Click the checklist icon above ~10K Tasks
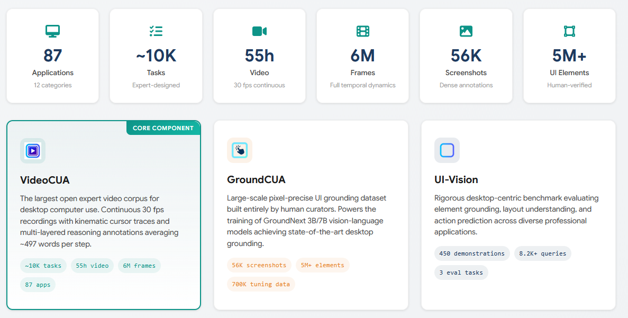The width and height of the screenshot is (628, 318). click(x=156, y=31)
